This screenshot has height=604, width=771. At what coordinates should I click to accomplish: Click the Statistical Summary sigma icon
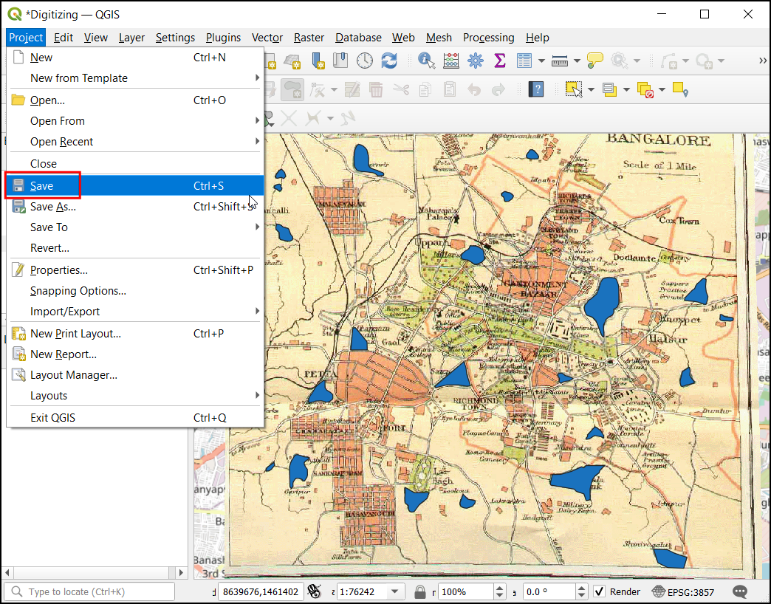point(499,61)
